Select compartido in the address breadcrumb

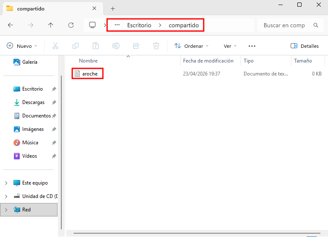[x=184, y=25]
